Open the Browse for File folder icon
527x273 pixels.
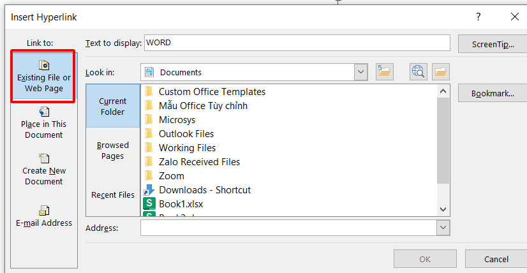click(x=441, y=72)
